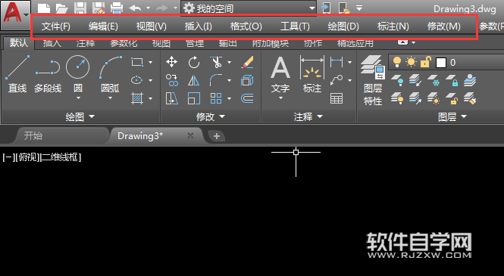Undo the last action
Screen dimensions: 504x276
click(x=135, y=8)
